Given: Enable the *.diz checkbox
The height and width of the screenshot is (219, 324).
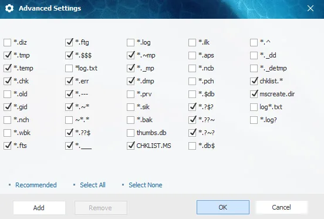Looking at the screenshot, I should pos(8,42).
